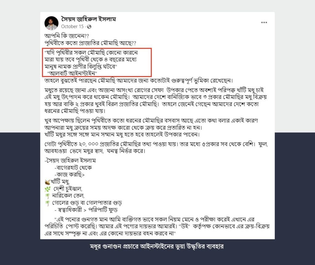Screen dimensions: 315x265
Task: Click the bottom caption about ভুয়া উদ্ধৃতি
Action: [x=157, y=246]
